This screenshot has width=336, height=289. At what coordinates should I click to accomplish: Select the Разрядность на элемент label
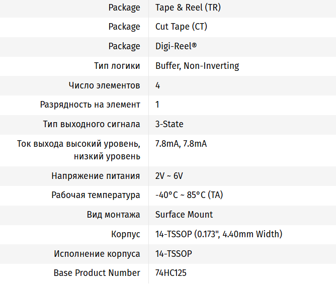click(x=90, y=105)
